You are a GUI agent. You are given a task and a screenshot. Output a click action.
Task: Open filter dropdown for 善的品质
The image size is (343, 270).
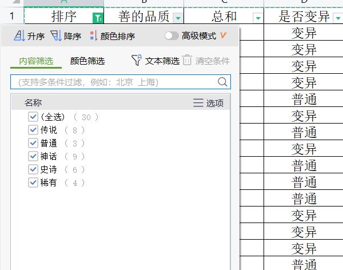click(x=178, y=18)
